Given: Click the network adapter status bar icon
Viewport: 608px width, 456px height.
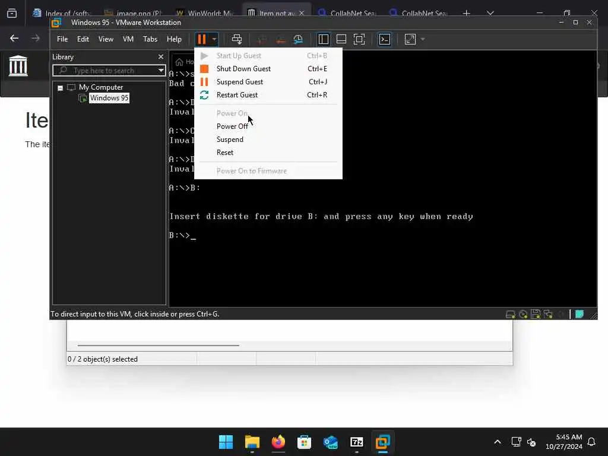Looking at the screenshot, I should [x=548, y=315].
